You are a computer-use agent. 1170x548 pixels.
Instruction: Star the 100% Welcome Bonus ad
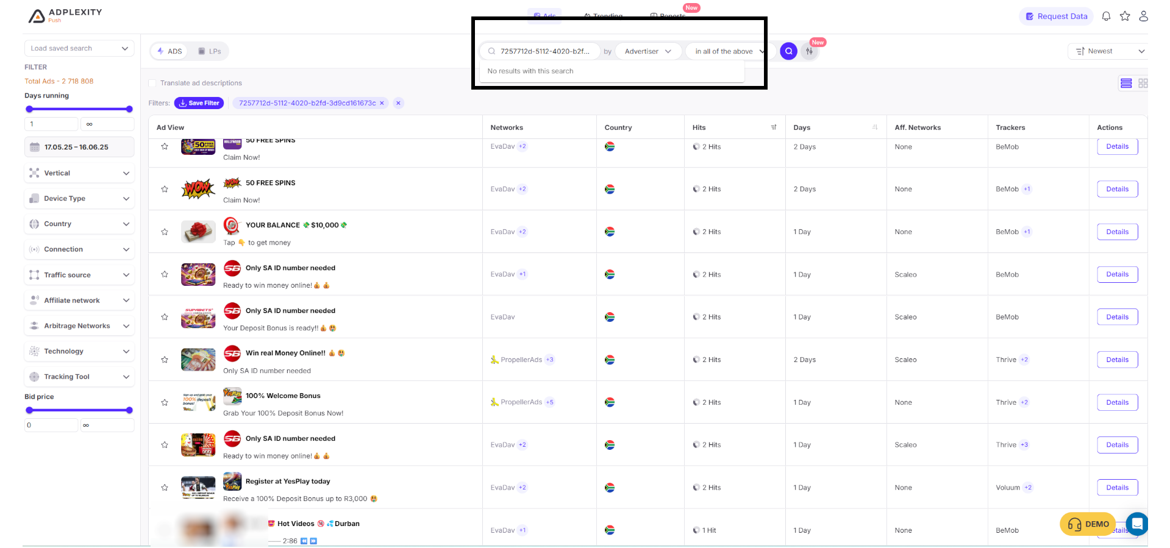165,402
